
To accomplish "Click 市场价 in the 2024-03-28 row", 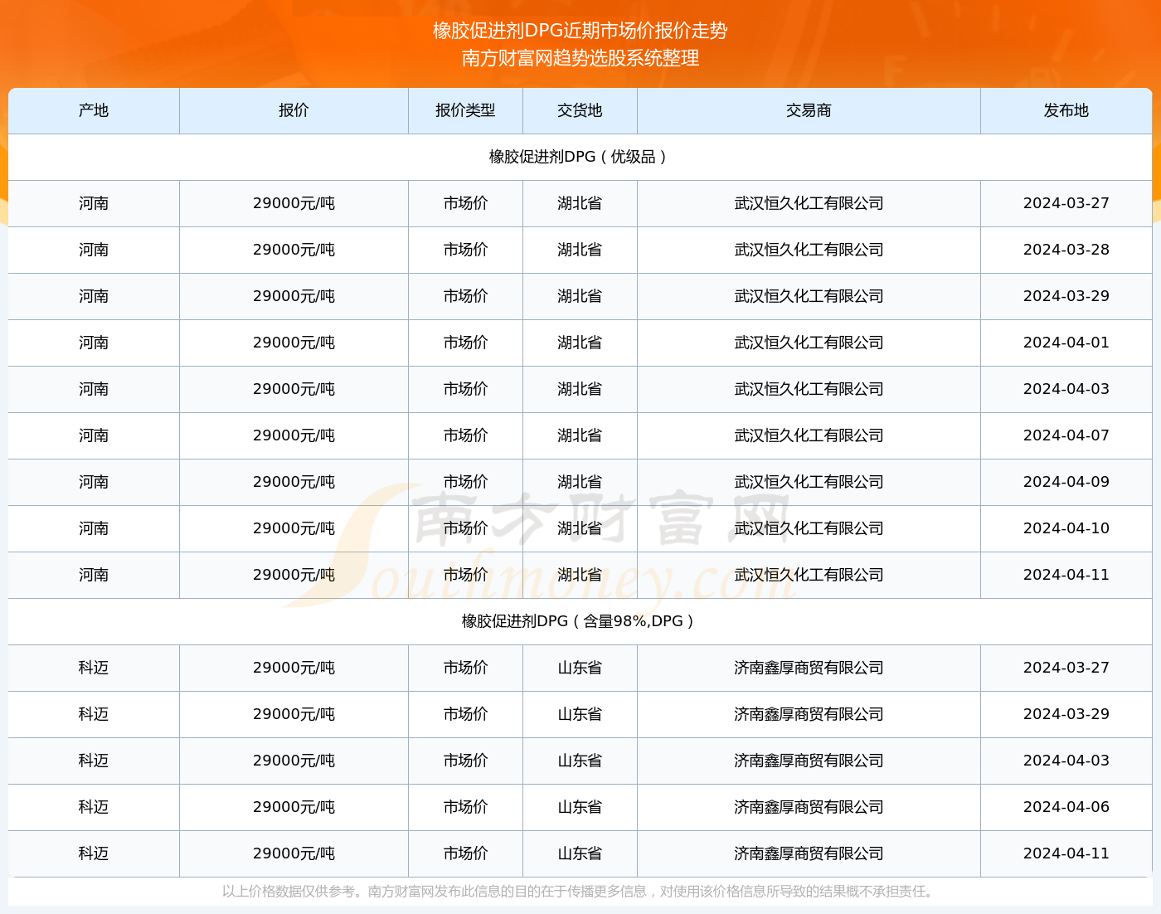I will point(465,250).
